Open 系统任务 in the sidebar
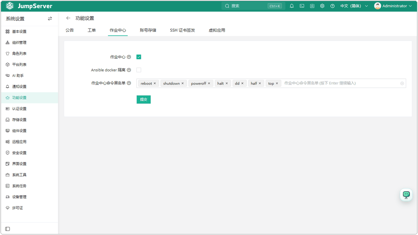This screenshot has height=235, width=418. [29, 186]
